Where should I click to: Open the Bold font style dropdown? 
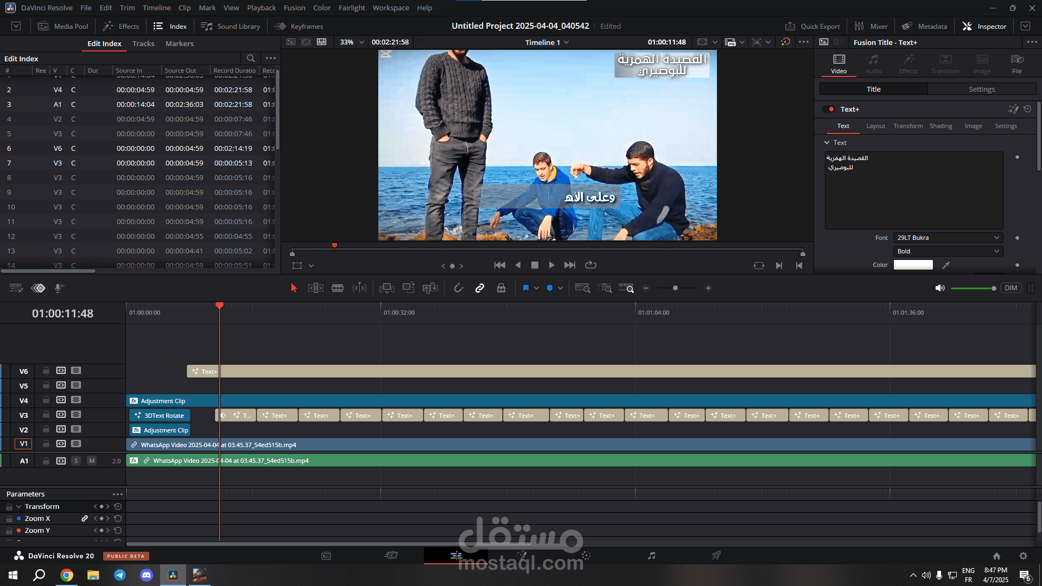tap(948, 251)
